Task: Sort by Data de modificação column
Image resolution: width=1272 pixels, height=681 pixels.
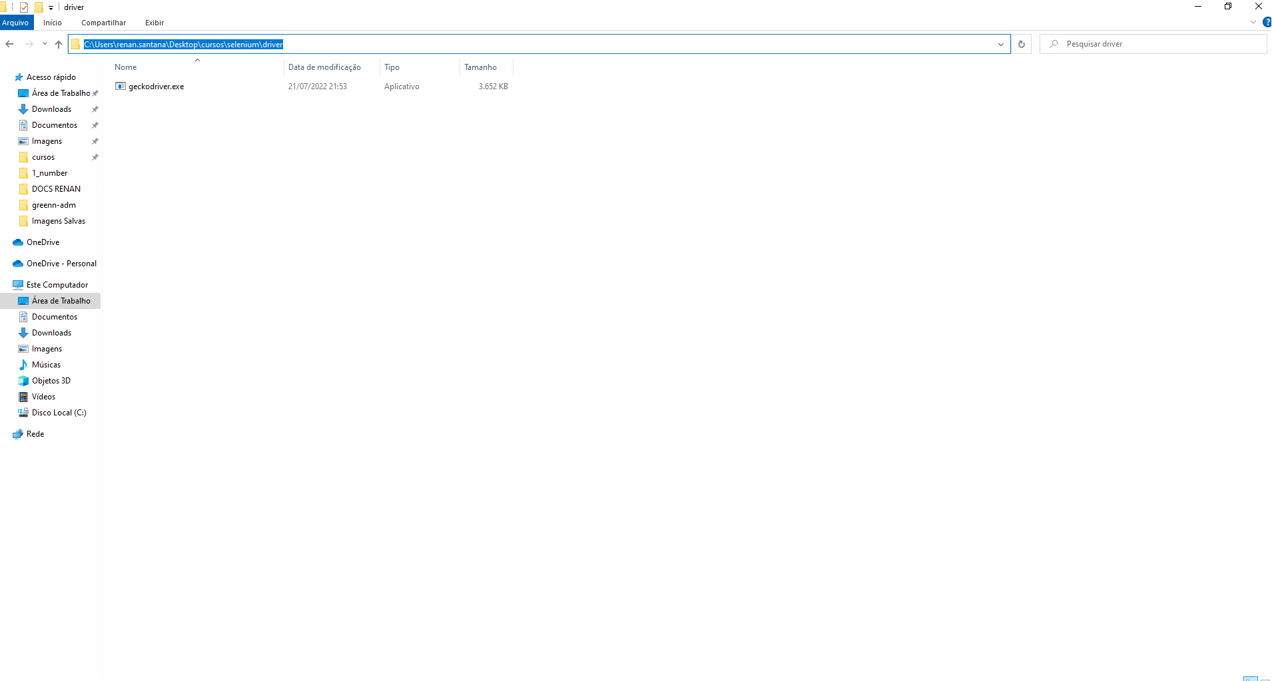Action: click(x=332, y=67)
